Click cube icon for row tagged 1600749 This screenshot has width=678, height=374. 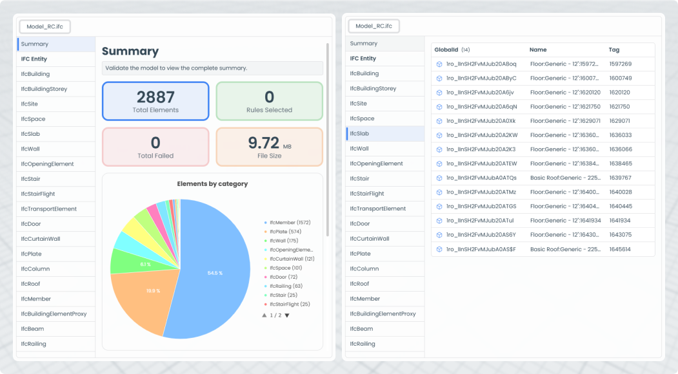[439, 78]
